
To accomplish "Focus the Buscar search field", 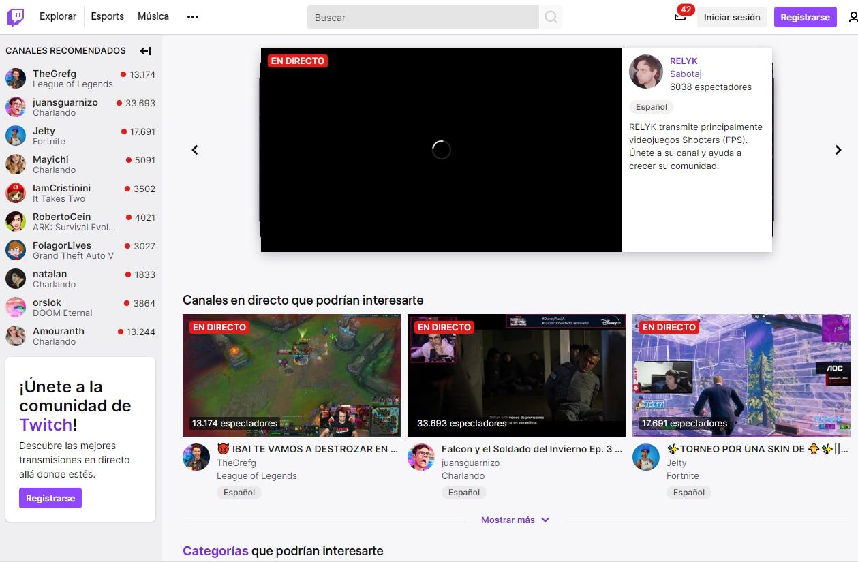I will point(423,17).
